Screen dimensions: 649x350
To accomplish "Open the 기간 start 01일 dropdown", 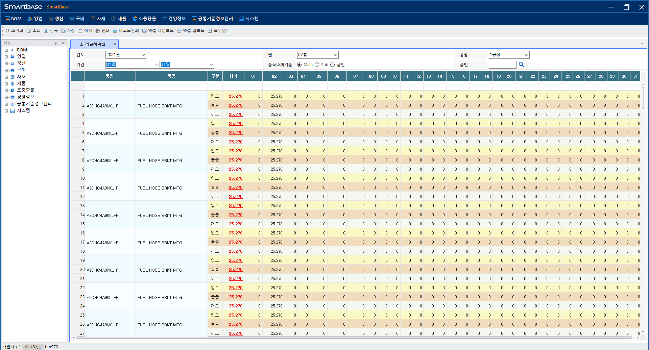I will pyautogui.click(x=157, y=65).
